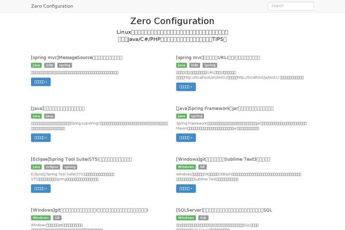
Task: Click green Java tag under Spring Framework jar post
Action: point(182,116)
